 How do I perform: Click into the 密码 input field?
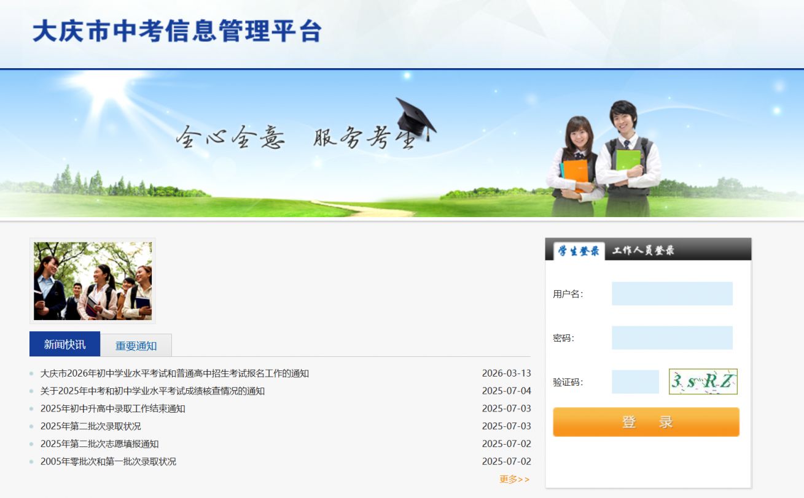672,338
